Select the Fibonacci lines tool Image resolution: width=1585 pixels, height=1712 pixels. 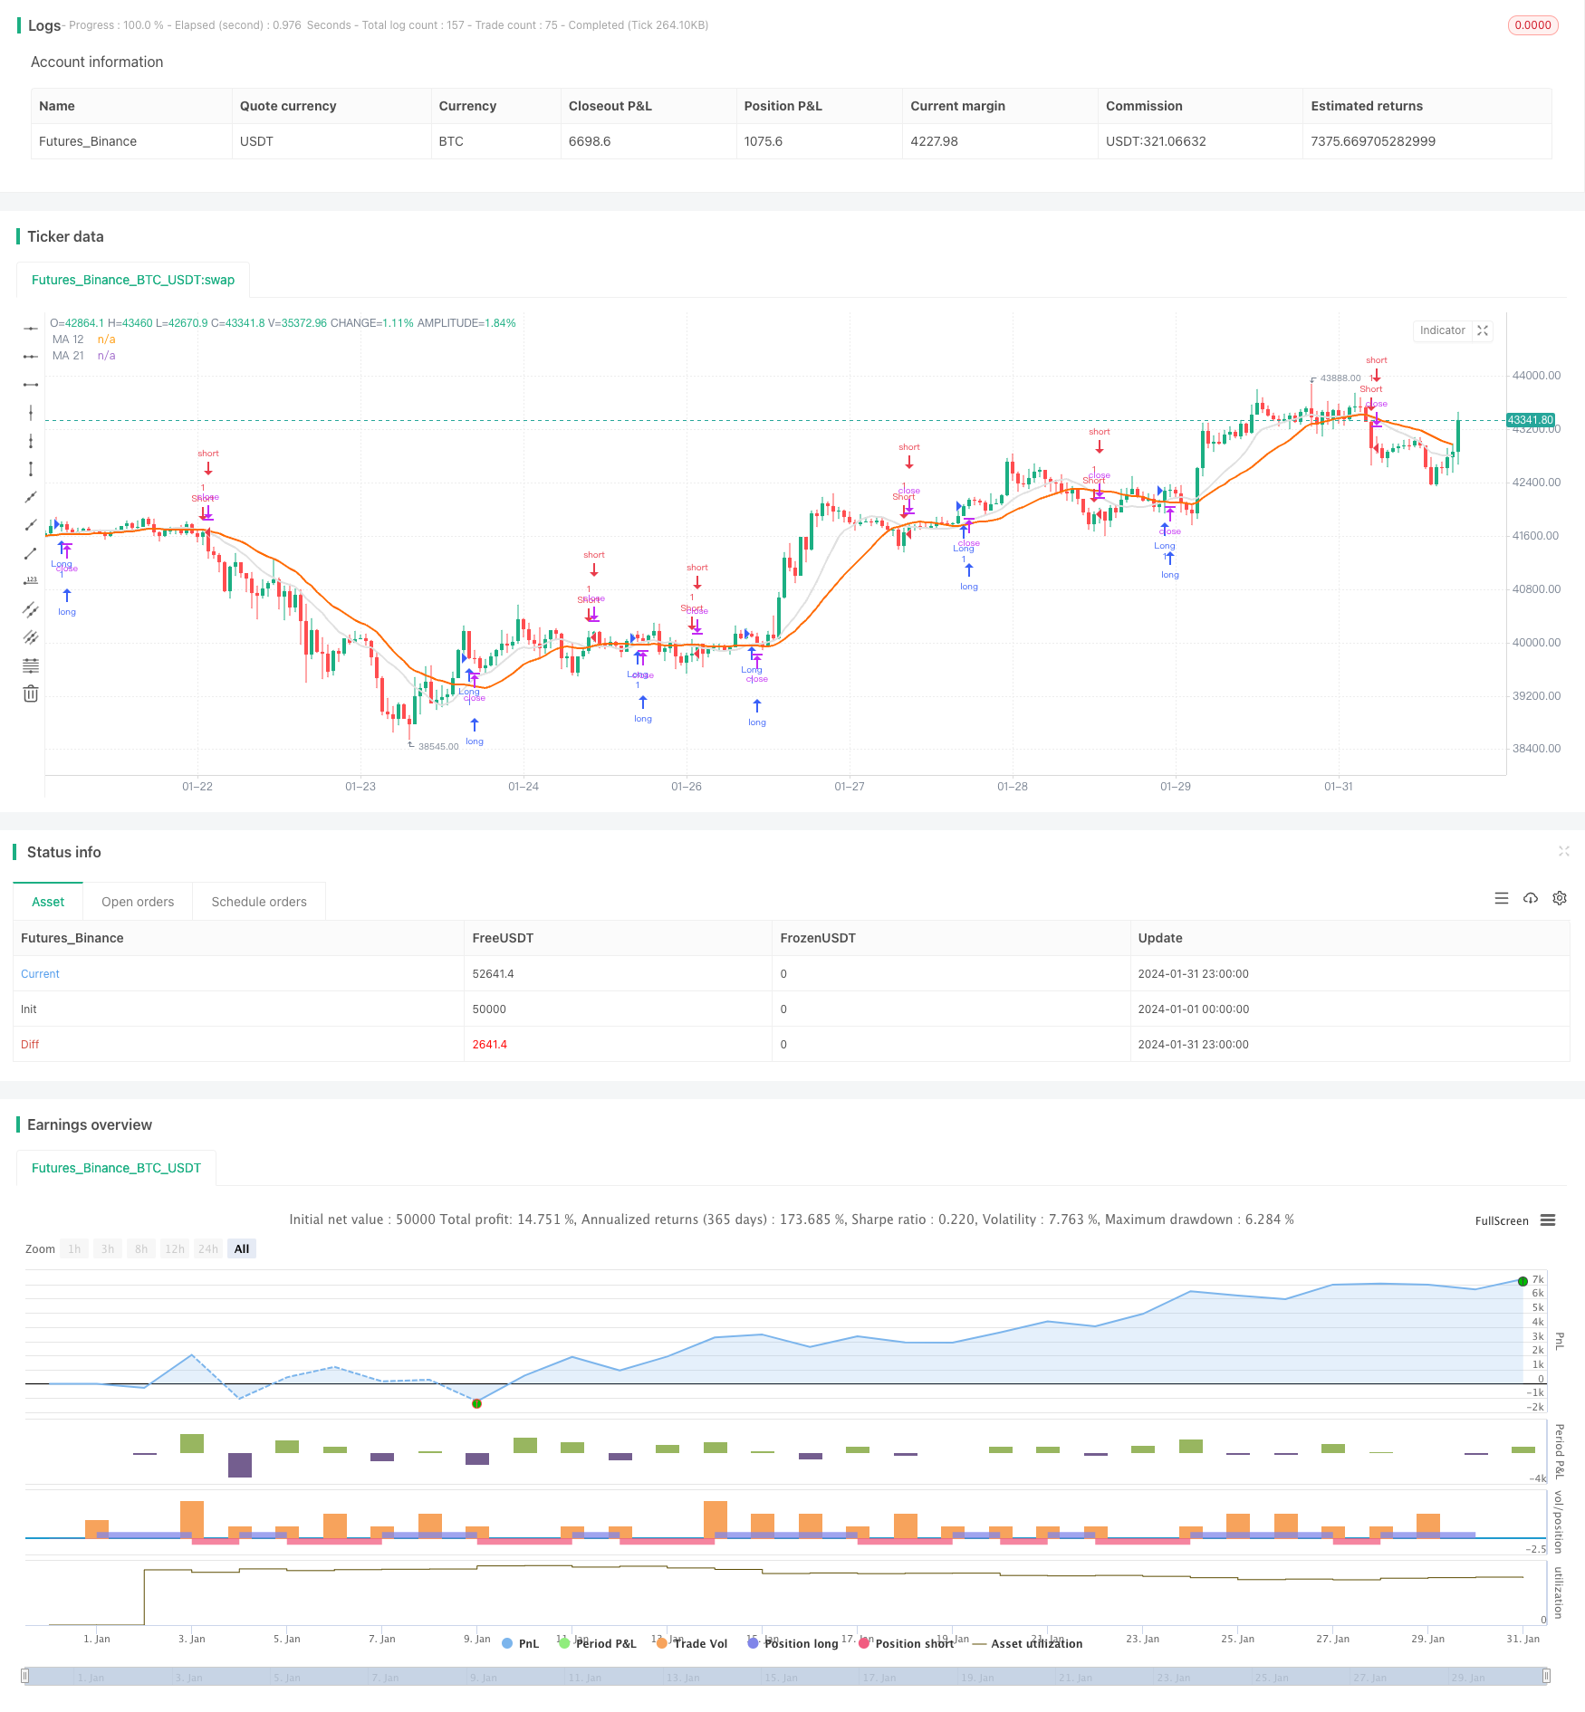coord(31,665)
